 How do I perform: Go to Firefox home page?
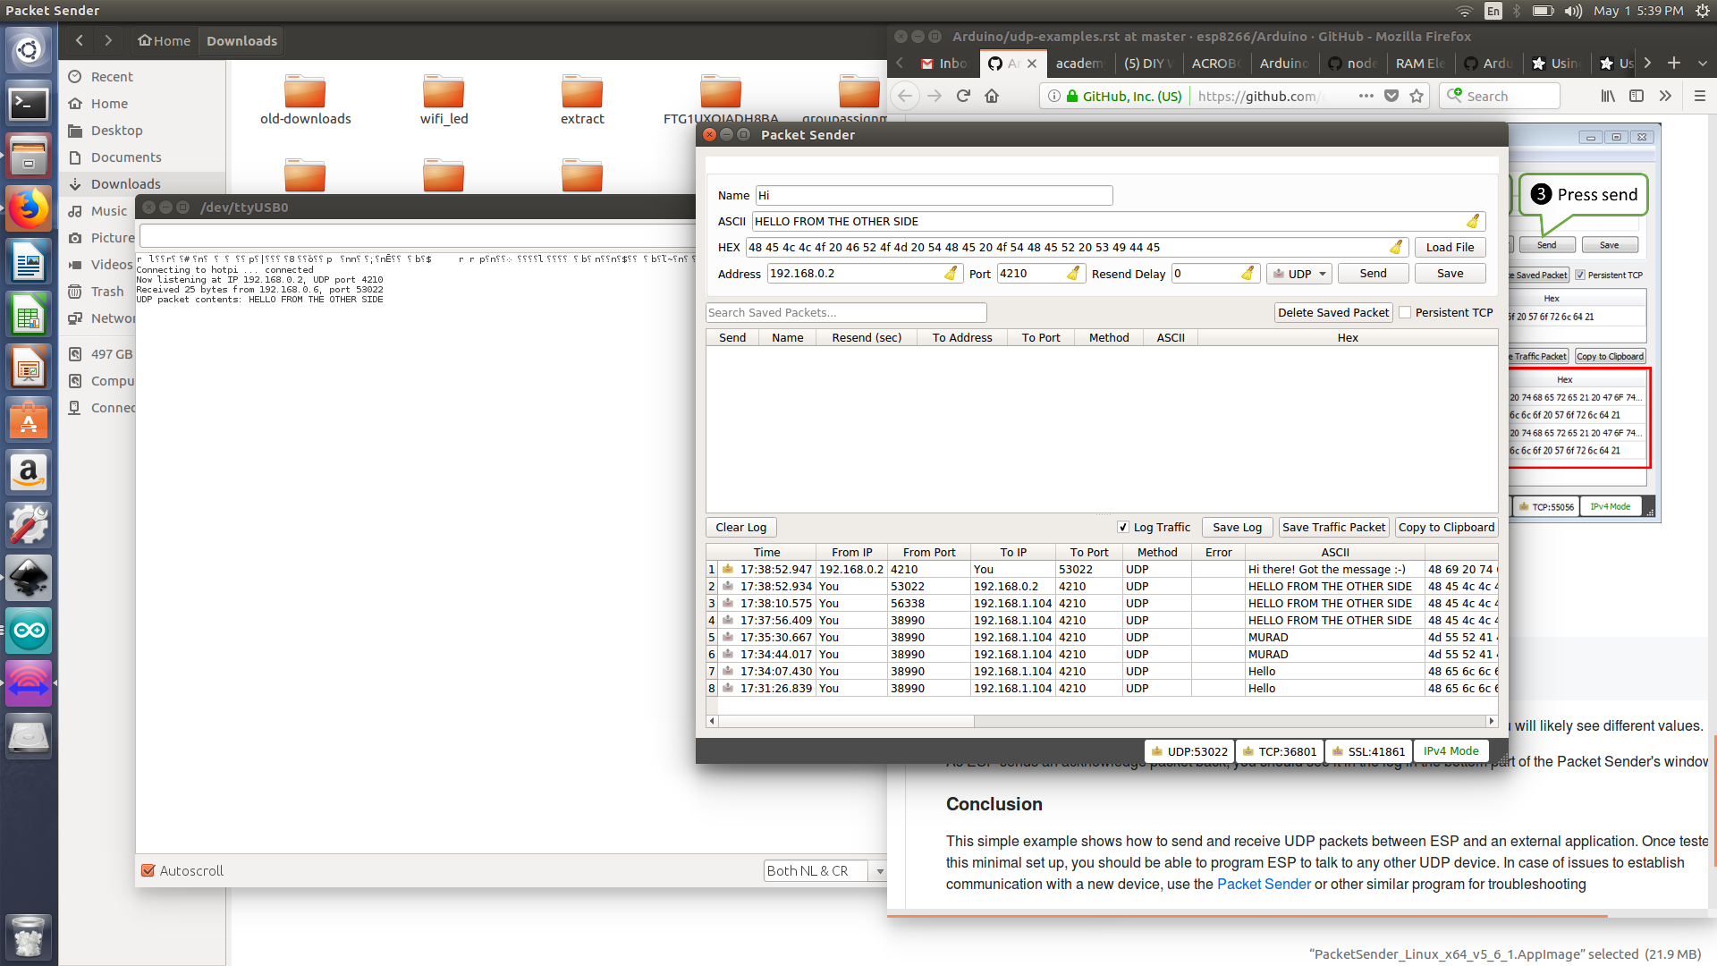click(992, 96)
